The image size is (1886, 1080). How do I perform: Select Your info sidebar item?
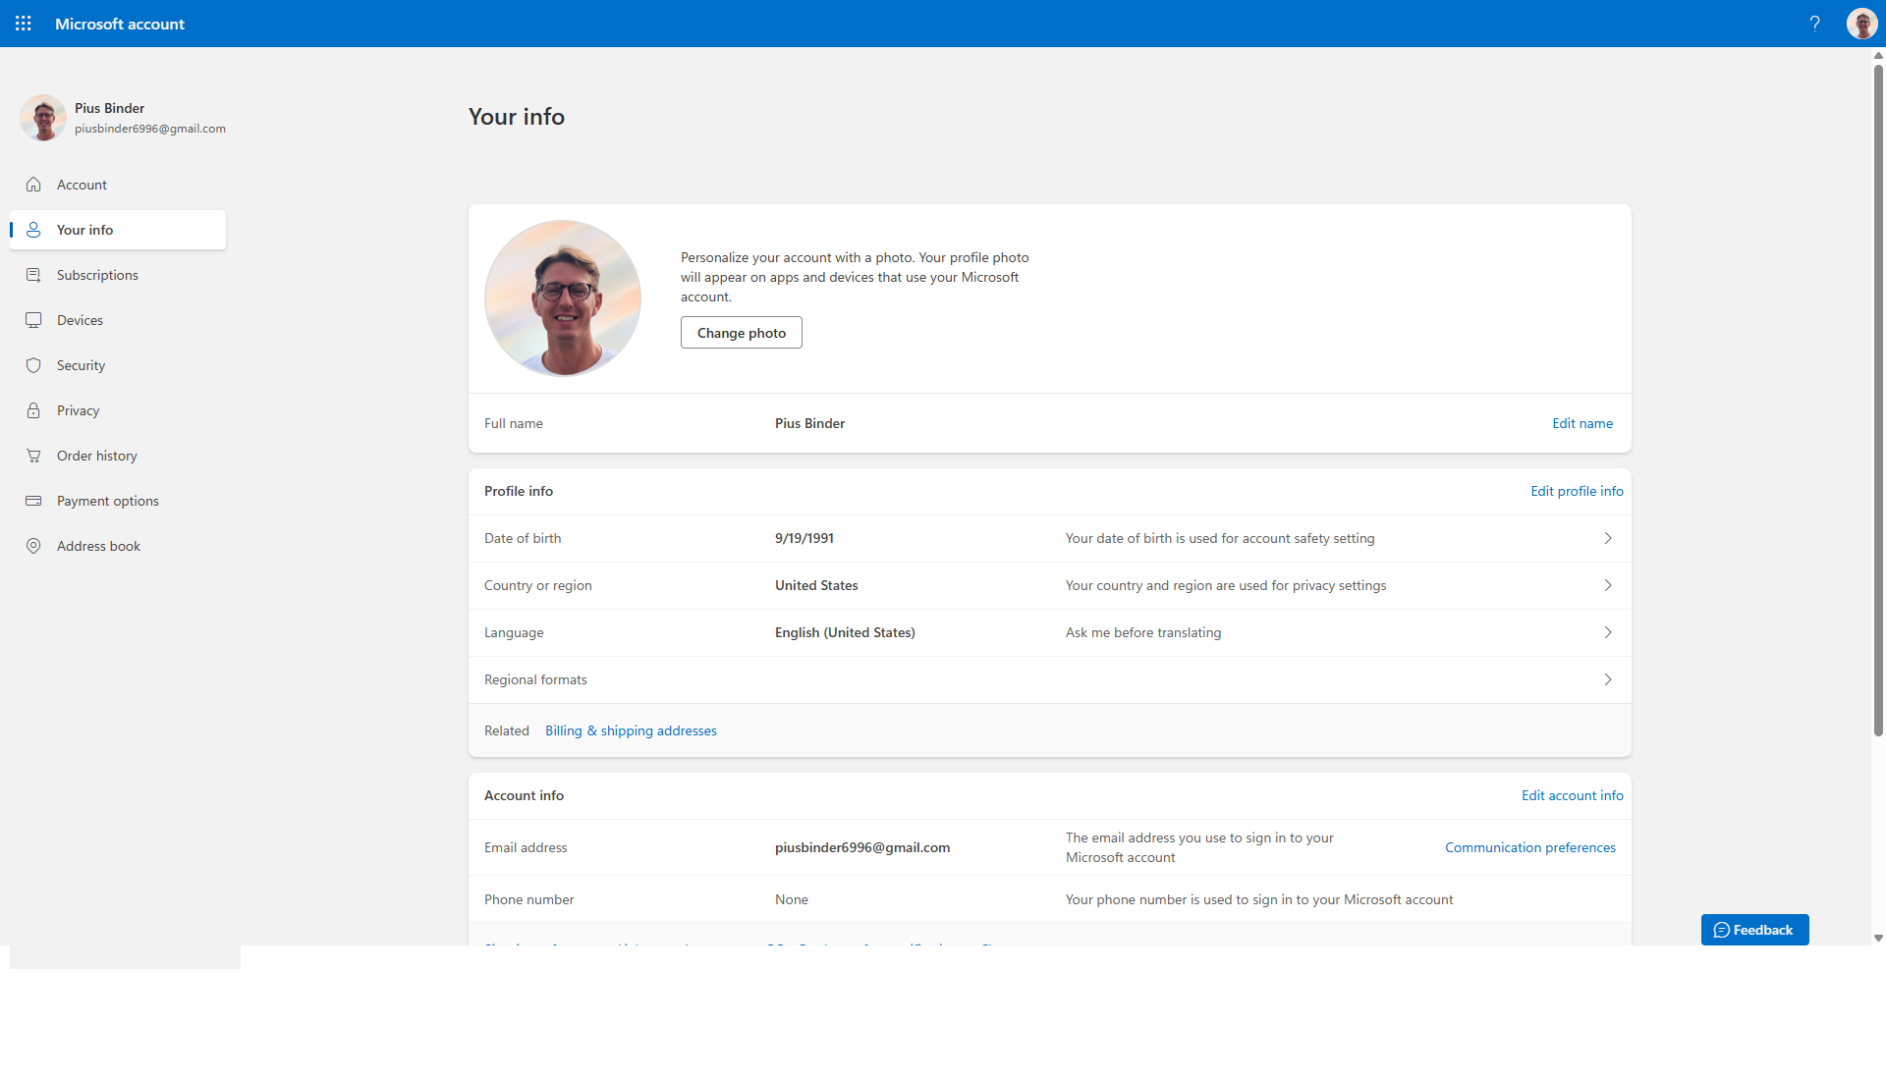[x=85, y=230]
